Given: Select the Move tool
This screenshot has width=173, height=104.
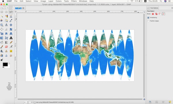Looking at the screenshot, I should (11, 25).
